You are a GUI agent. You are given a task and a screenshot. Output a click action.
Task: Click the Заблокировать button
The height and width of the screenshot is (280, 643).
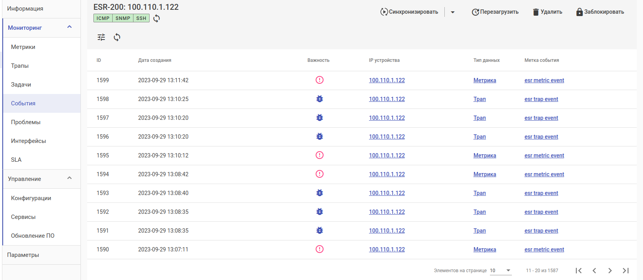coord(600,12)
